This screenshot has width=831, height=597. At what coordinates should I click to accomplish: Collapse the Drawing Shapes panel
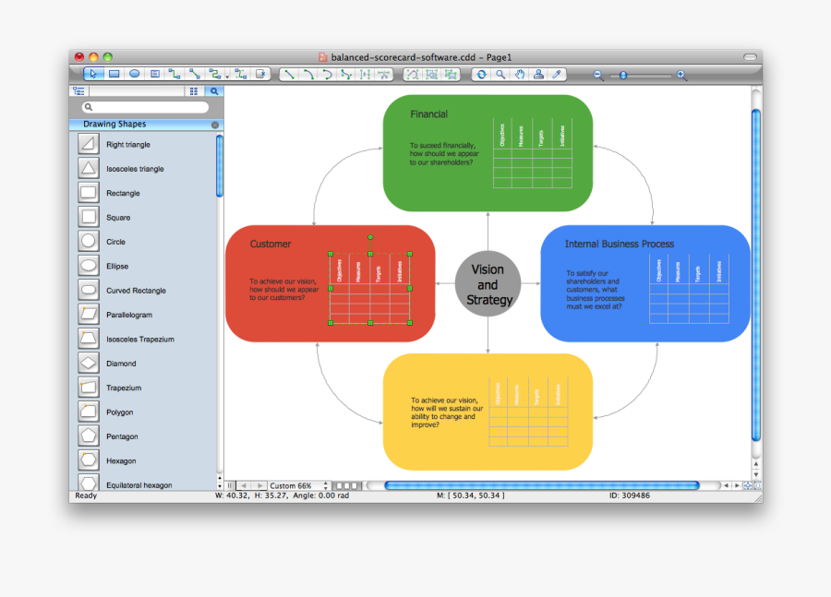point(213,124)
